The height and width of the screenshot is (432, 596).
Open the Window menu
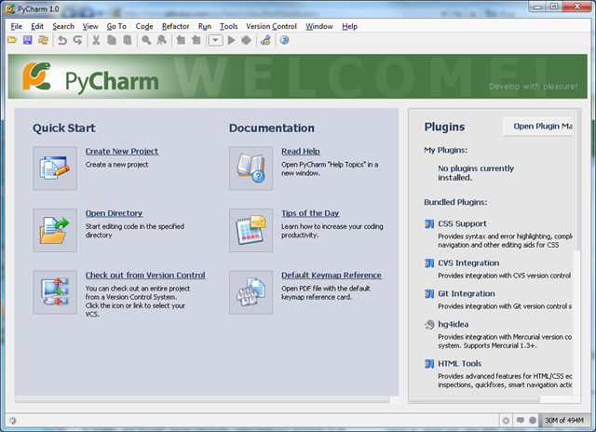pyautogui.click(x=319, y=26)
